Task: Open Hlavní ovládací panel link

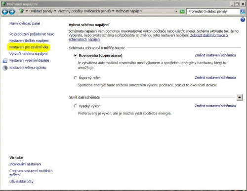Action: (x=25, y=23)
